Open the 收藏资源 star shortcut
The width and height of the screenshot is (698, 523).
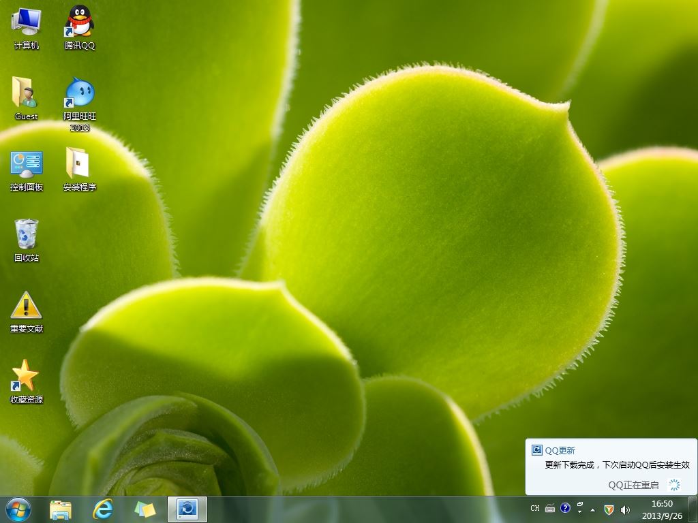(27, 381)
